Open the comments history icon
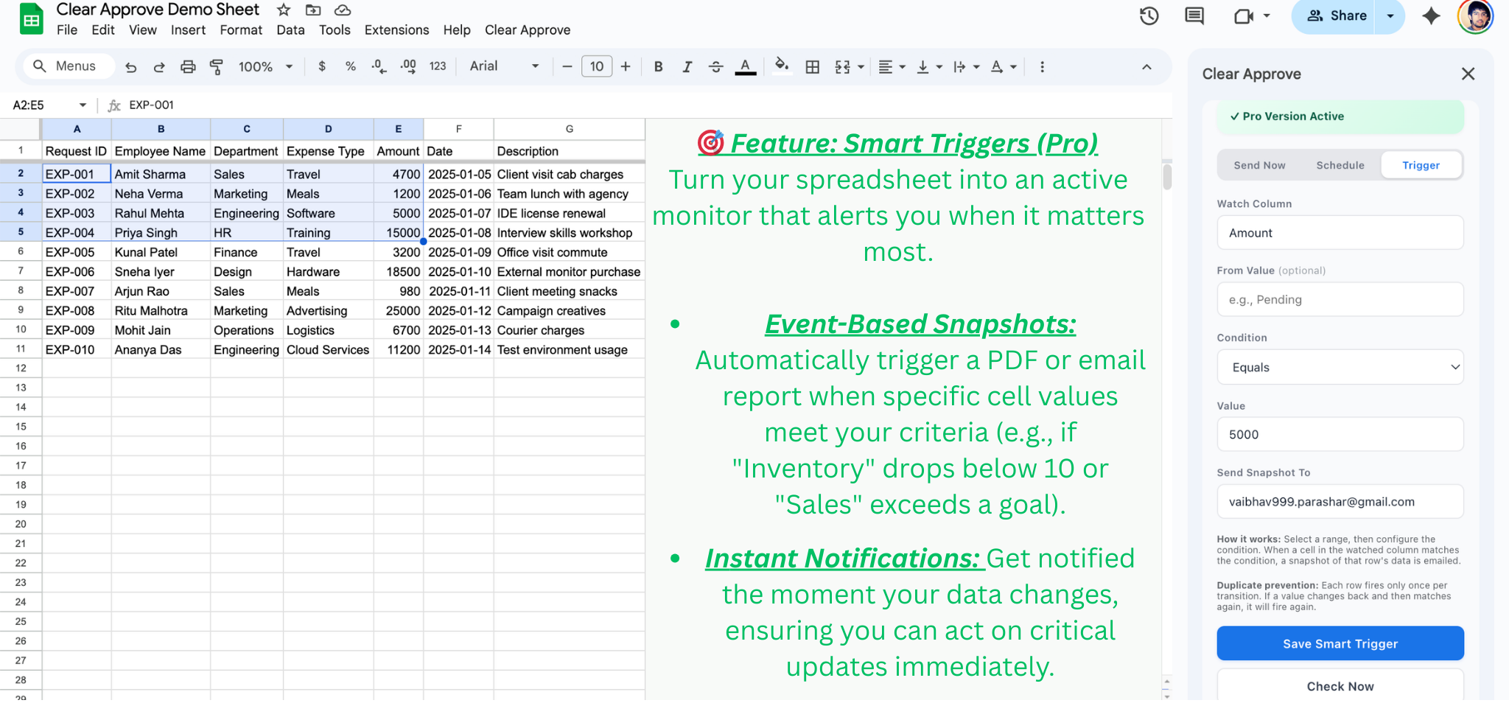This screenshot has height=703, width=1509. pos(1194,15)
